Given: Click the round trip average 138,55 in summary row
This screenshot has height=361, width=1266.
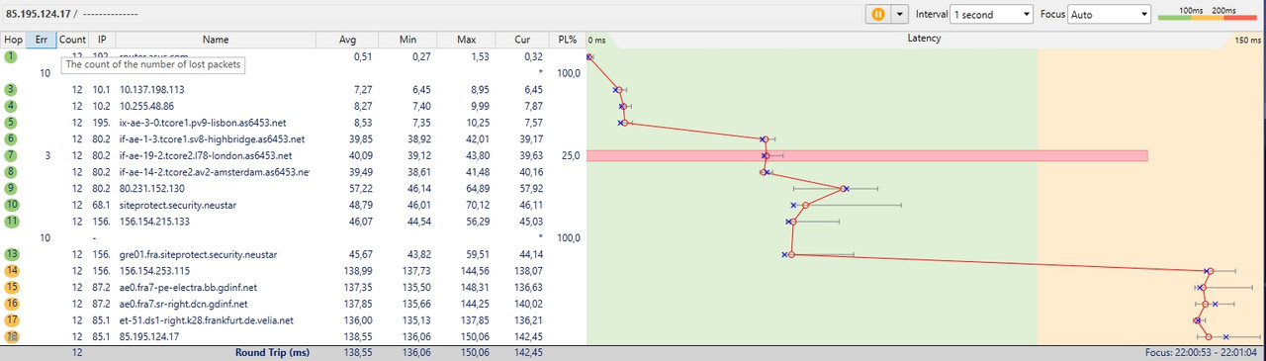Looking at the screenshot, I should pyautogui.click(x=354, y=352).
